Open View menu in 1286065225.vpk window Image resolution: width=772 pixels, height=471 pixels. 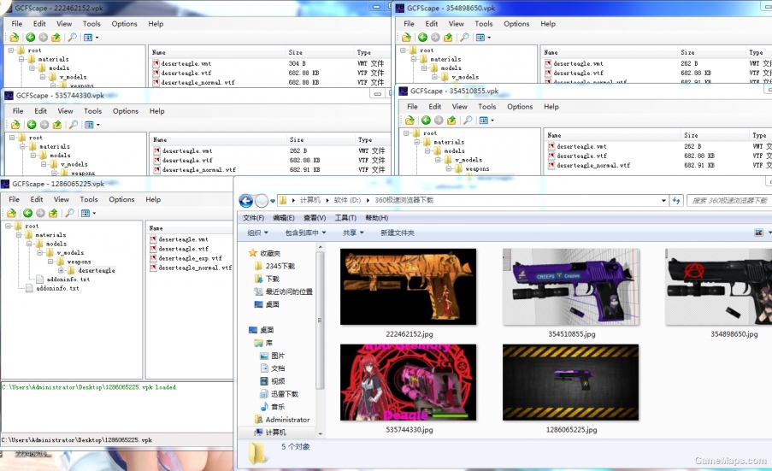[x=61, y=199]
